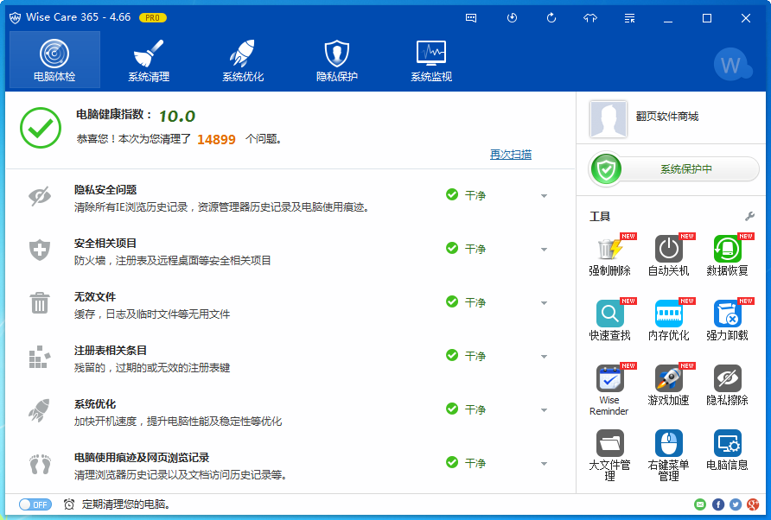The width and height of the screenshot is (771, 520).
Task: Switch to the 系统监视 system monitor tab
Action: click(431, 60)
